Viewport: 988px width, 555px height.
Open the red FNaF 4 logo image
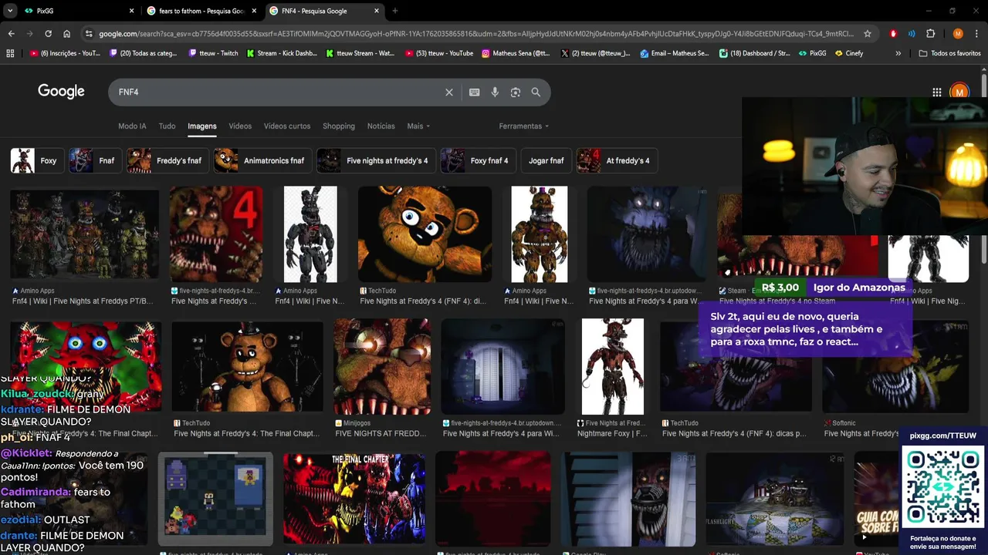pyautogui.click(x=215, y=234)
